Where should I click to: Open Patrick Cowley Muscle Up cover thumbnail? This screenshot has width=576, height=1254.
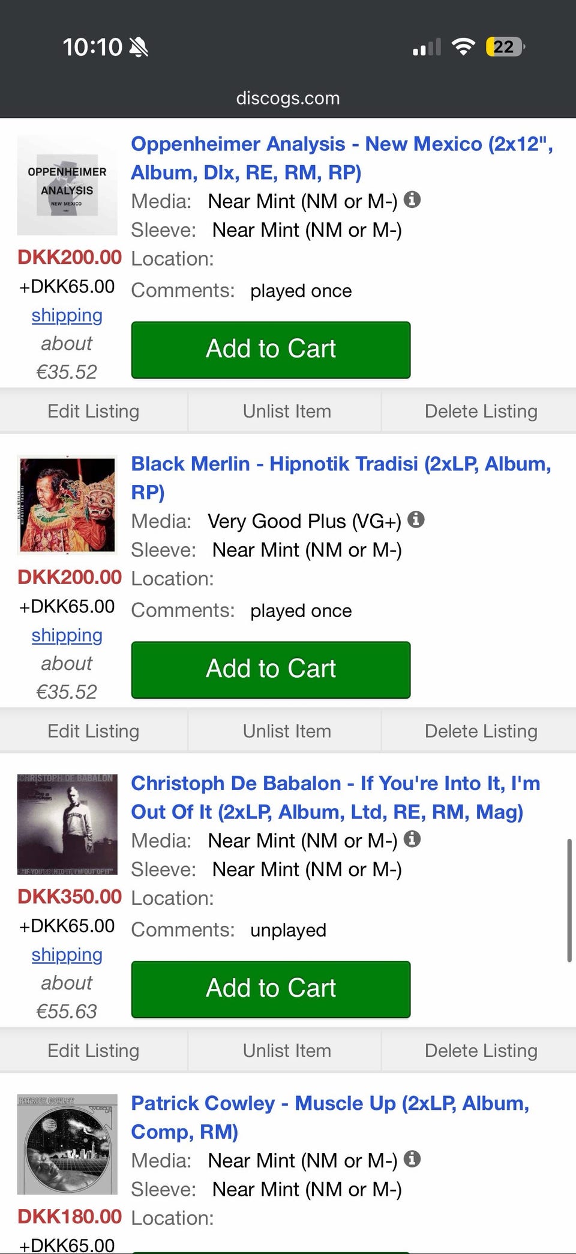point(67,1144)
